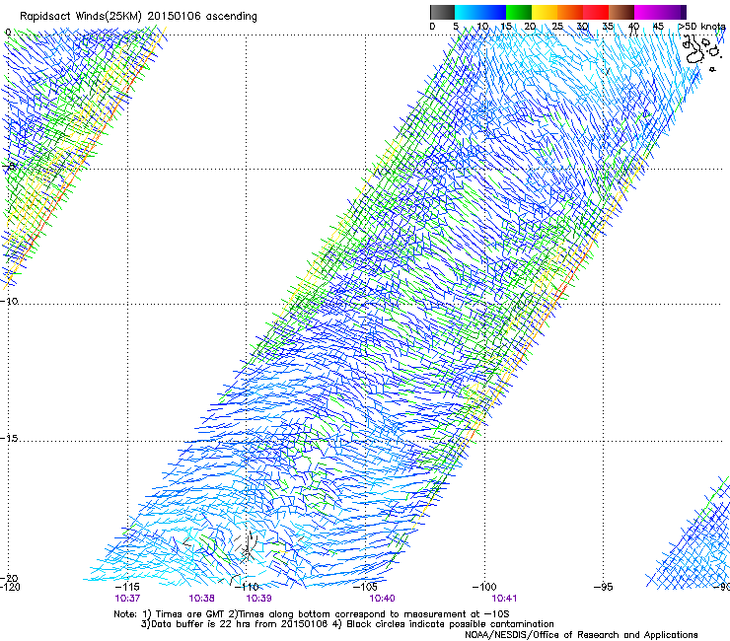Click the '-95' longitude axis label

pyautogui.click(x=604, y=587)
